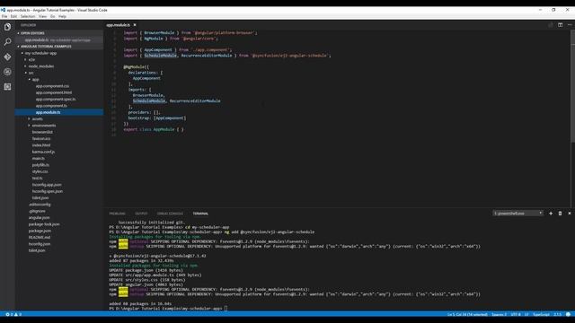Open styles.css in explorer
The width and height of the screenshot is (575, 323).
(40, 171)
